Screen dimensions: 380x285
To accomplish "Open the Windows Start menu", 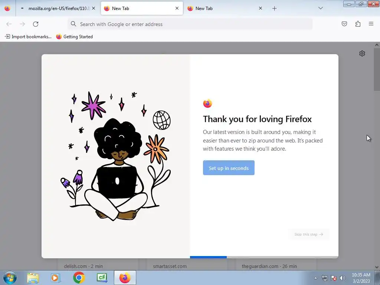I will coord(10,278).
